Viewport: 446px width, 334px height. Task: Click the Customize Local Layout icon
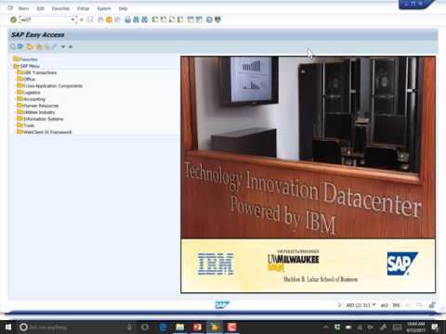217,19
